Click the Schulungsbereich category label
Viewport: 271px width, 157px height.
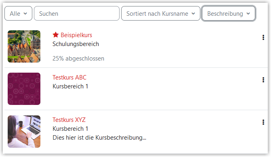click(x=76, y=44)
